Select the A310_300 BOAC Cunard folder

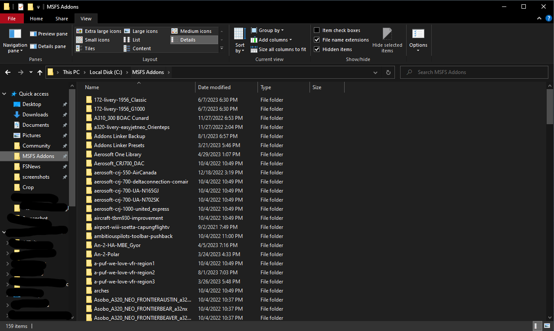121,118
